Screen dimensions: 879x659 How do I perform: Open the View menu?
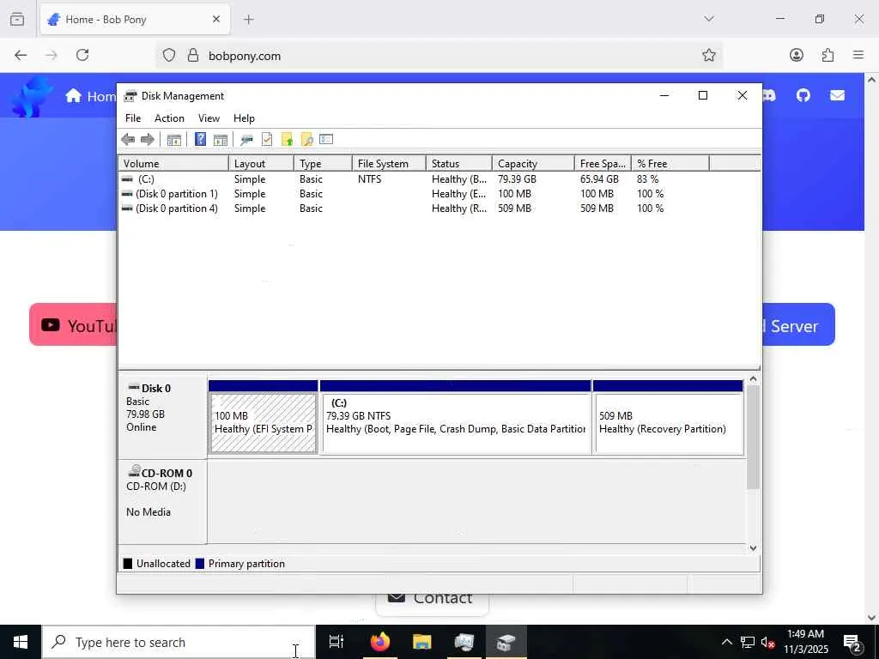tap(209, 118)
